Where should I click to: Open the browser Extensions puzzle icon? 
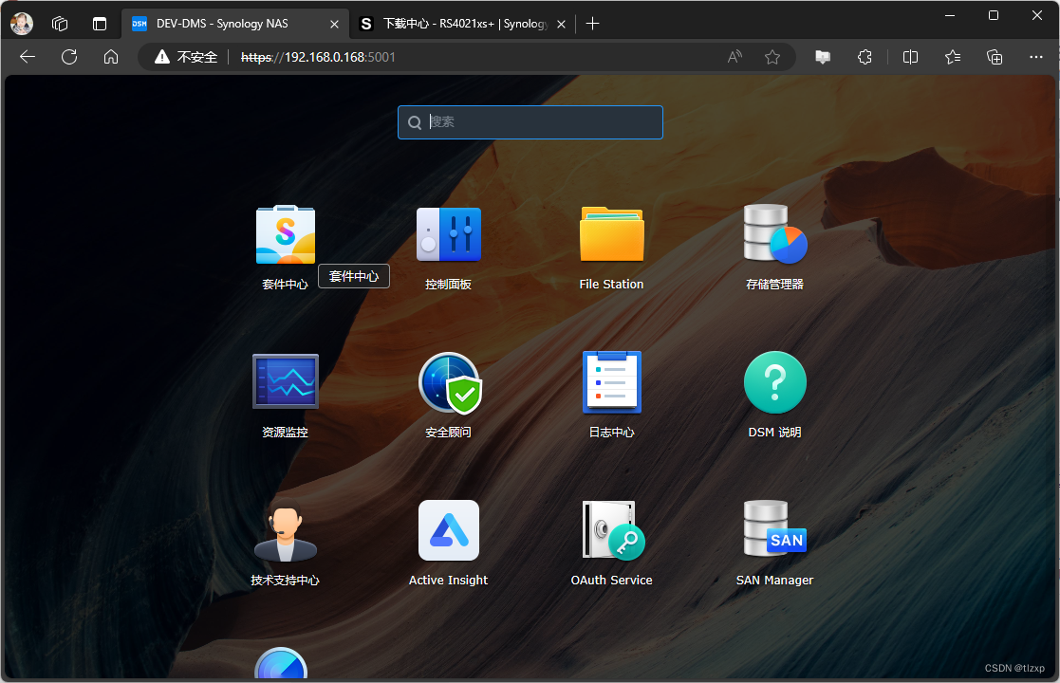865,57
